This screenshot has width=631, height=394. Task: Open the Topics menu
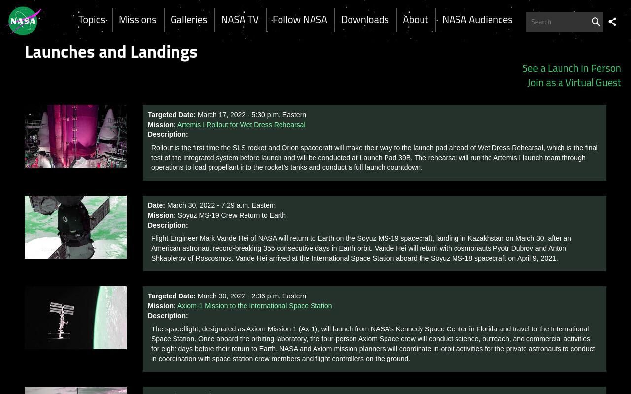pos(92,20)
